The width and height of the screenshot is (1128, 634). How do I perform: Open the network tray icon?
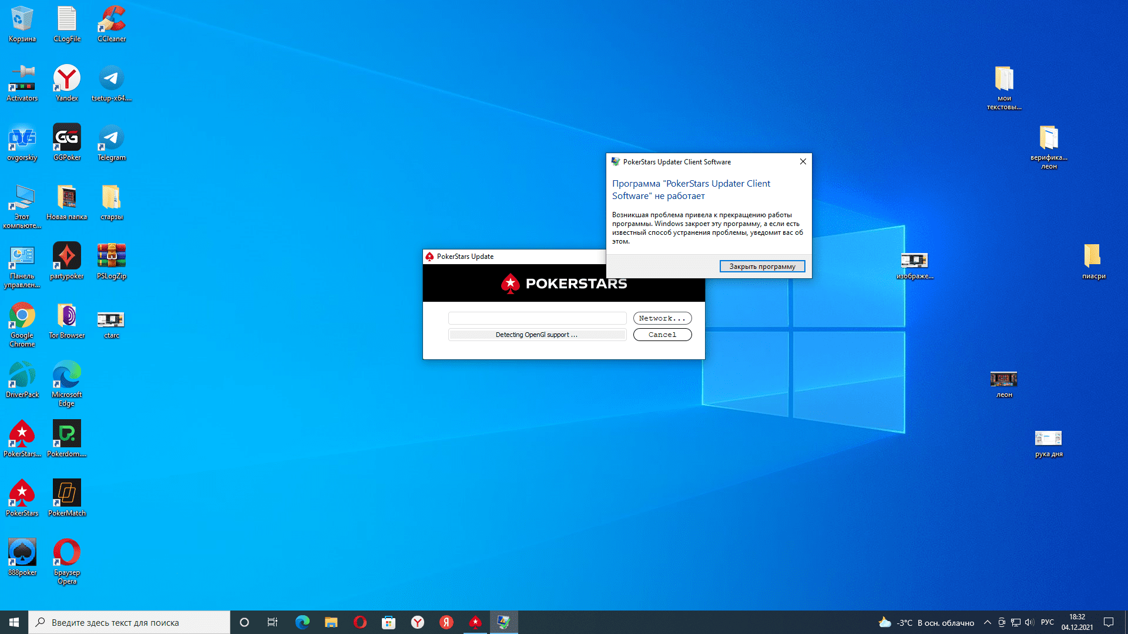click(x=1015, y=622)
